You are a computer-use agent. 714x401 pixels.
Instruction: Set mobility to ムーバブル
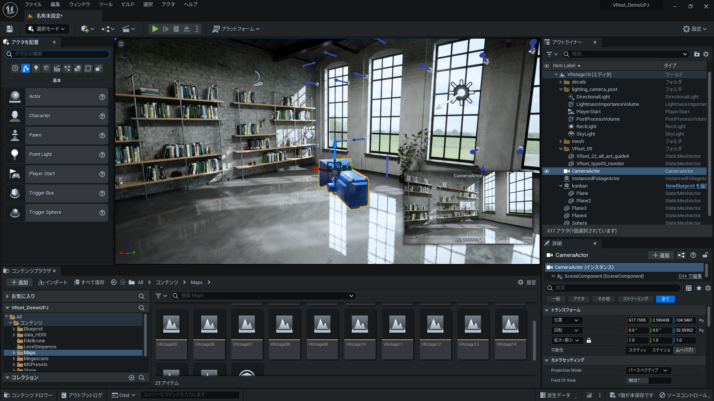(684, 350)
